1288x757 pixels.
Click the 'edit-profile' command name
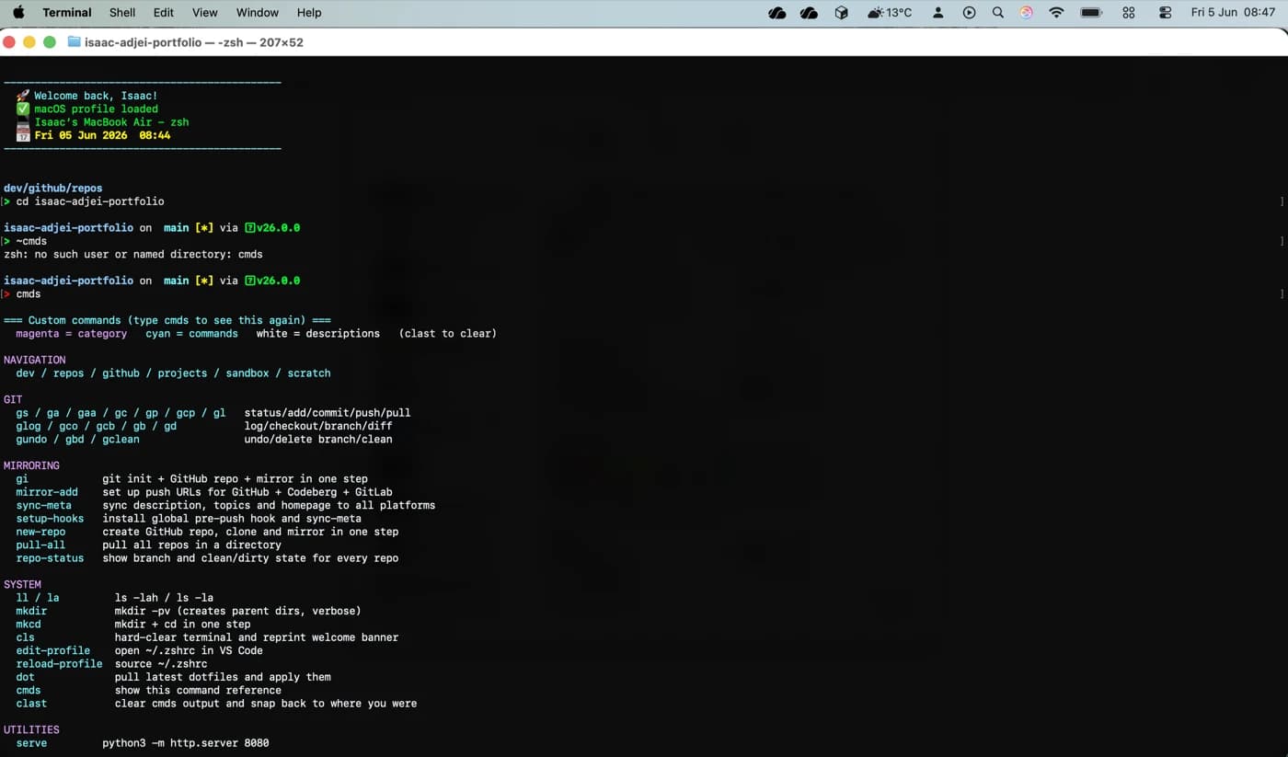tap(53, 650)
